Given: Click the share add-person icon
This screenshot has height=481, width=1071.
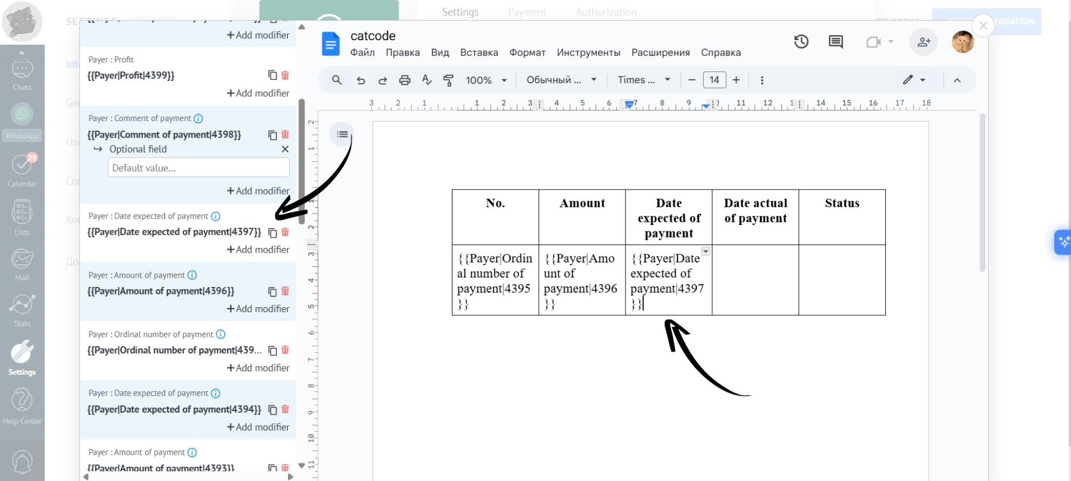Looking at the screenshot, I should [x=923, y=42].
